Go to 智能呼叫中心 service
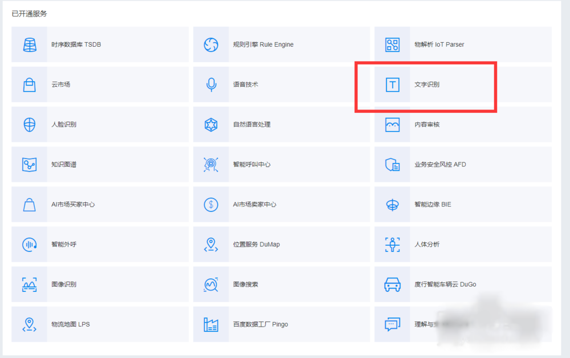570x358 pixels. 251,164
